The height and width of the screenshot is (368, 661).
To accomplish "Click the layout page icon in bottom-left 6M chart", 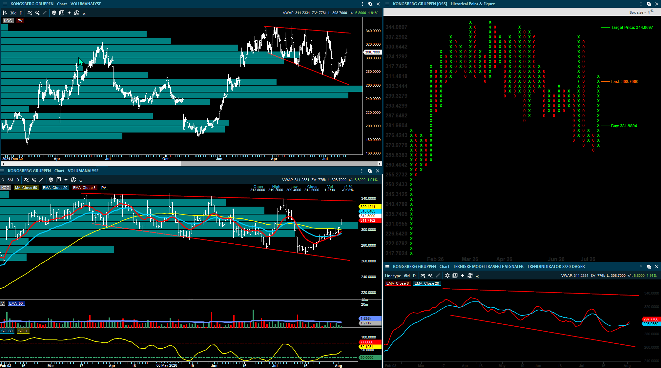I will click(x=58, y=180).
